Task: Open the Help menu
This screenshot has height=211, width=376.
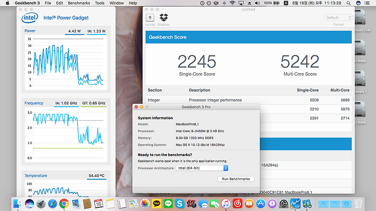Action: point(133,3)
